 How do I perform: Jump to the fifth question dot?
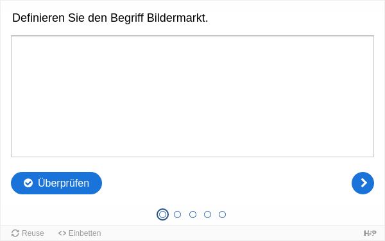point(222,214)
